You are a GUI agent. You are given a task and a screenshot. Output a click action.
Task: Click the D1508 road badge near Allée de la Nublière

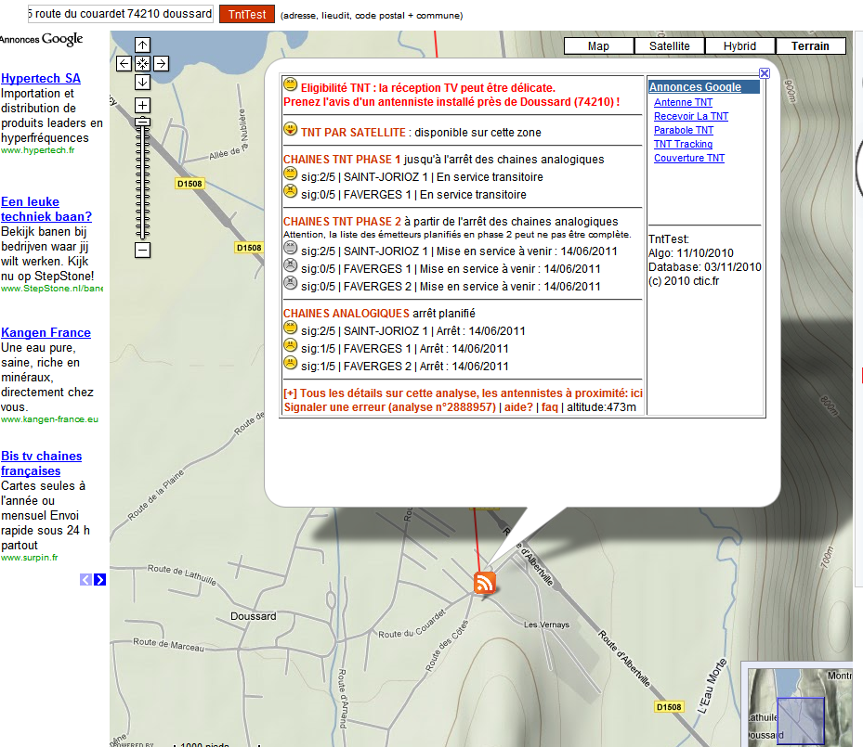[190, 184]
